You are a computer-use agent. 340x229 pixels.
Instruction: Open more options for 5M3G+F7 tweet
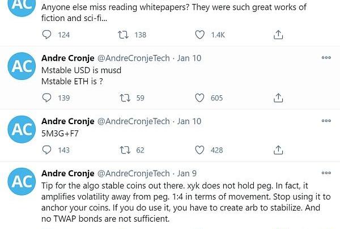pyautogui.click(x=326, y=121)
